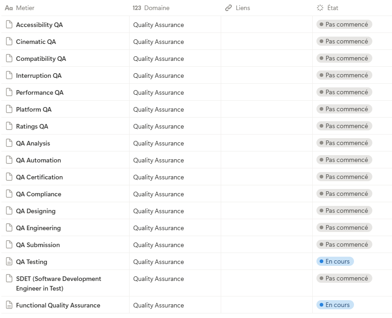This screenshot has height=318, width=392.
Task: Change the QA Testing 'En cours' status
Action: (335, 262)
